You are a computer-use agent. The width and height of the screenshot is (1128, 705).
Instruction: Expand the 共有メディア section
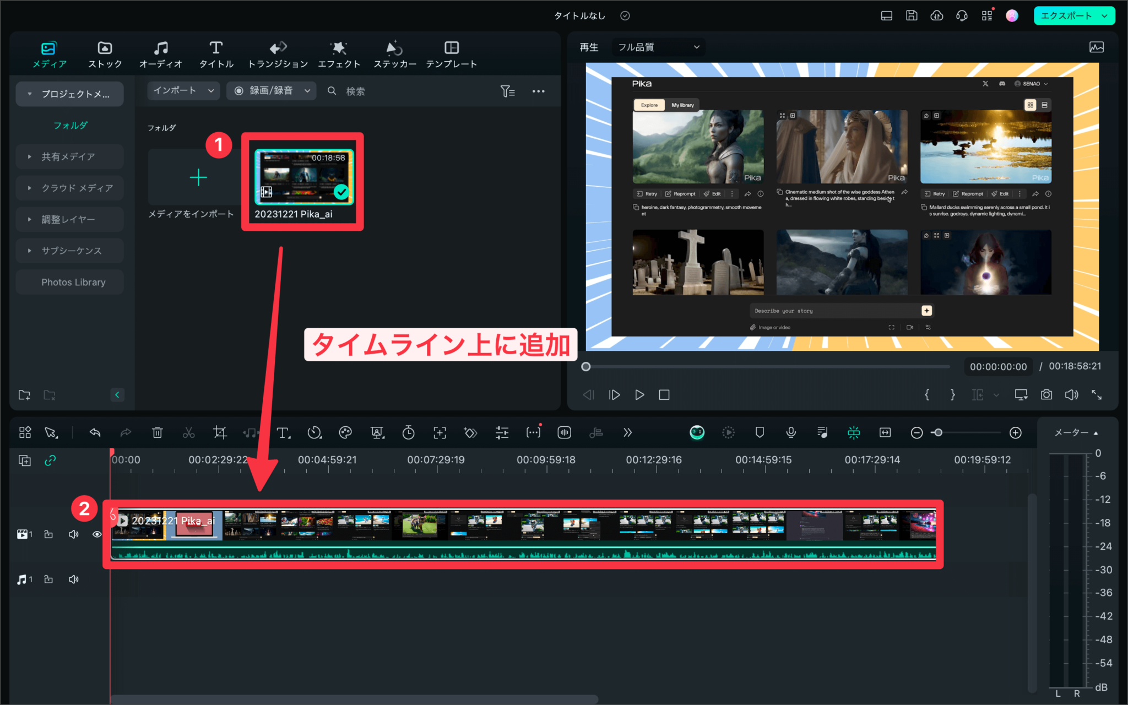click(69, 156)
